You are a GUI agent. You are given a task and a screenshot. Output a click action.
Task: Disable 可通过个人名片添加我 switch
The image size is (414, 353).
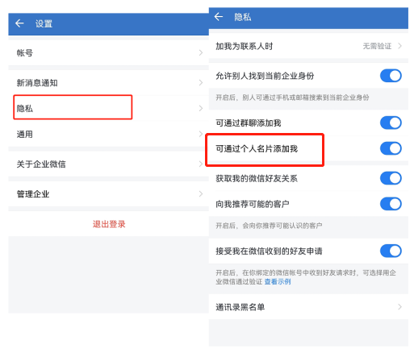[391, 148]
